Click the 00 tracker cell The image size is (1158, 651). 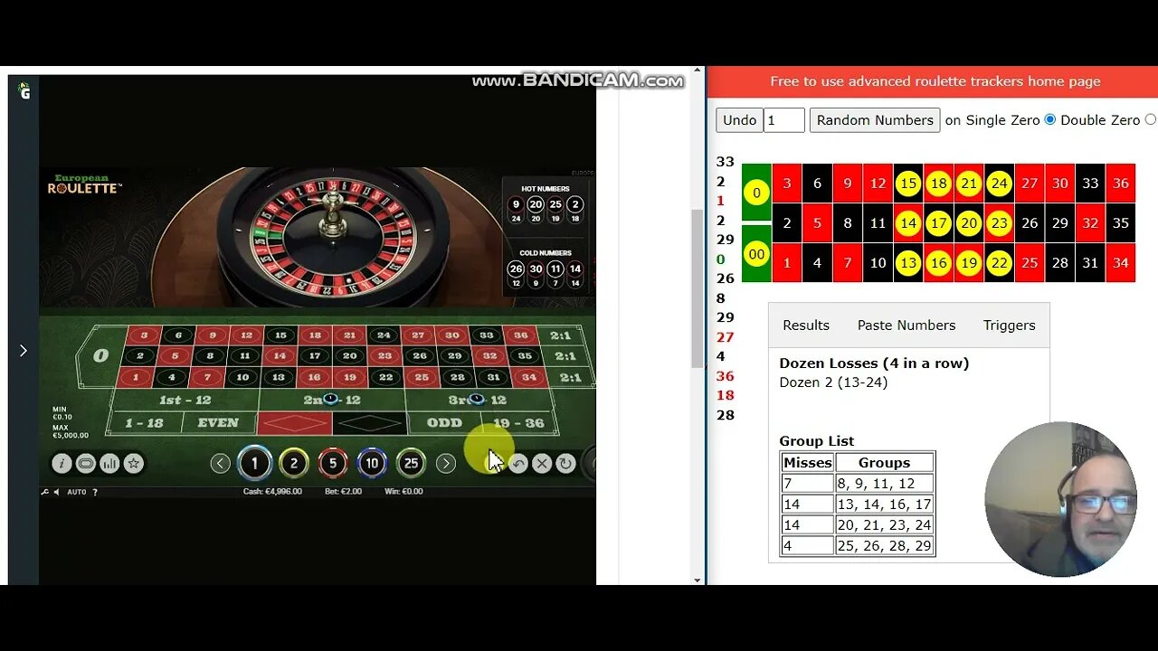756,254
